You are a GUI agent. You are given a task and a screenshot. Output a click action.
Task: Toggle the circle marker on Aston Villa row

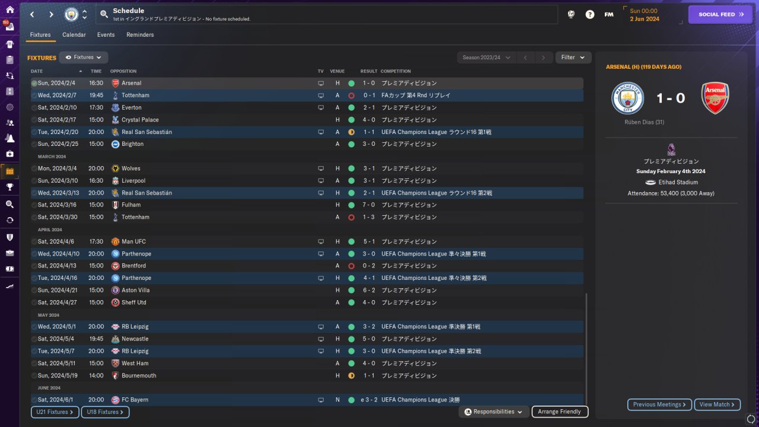[x=34, y=290]
